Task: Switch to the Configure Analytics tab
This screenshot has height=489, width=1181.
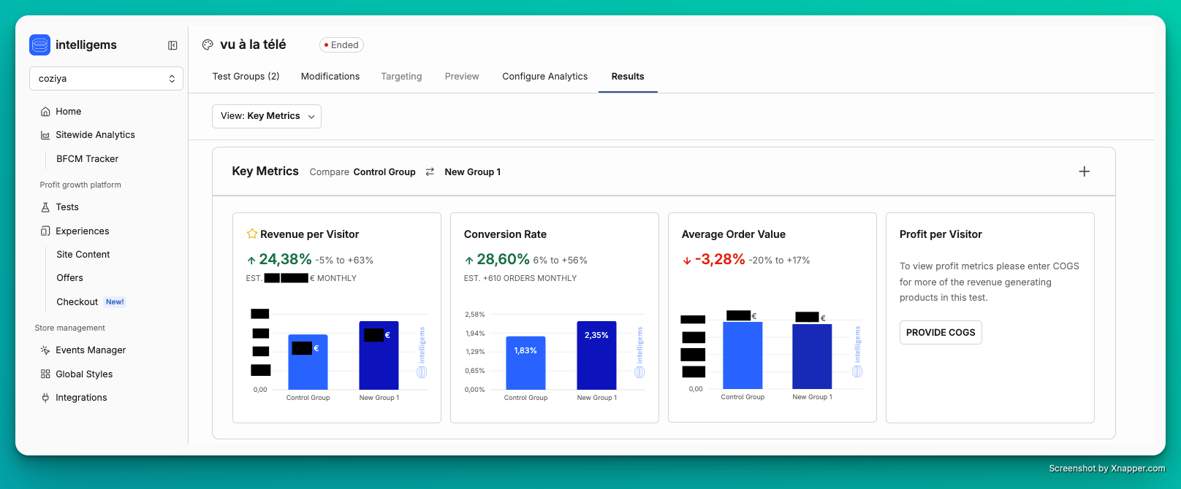Action: tap(544, 77)
